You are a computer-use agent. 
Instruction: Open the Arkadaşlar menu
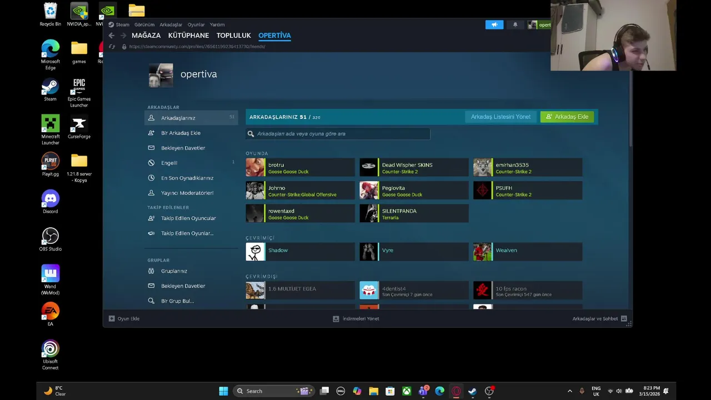171,24
